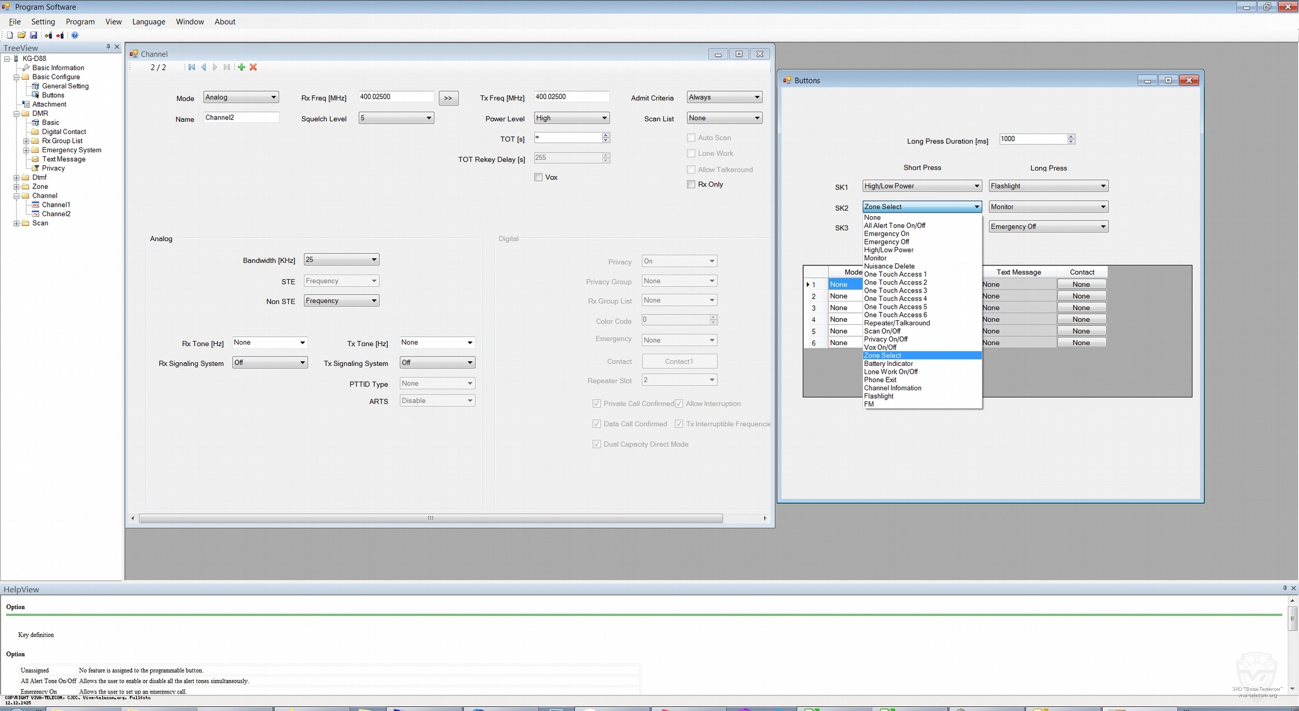The height and width of the screenshot is (711, 1299).
Task: Click the Long Press Duration up stepper
Action: [1071, 137]
